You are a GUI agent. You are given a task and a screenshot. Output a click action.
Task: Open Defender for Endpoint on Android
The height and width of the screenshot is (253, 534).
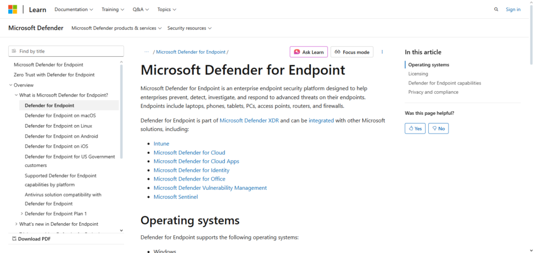pos(62,136)
